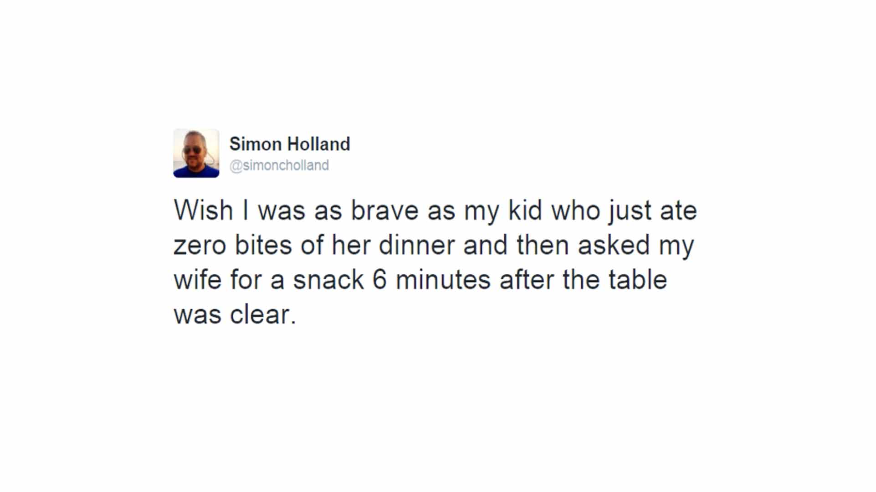
Task: Click the word "then" in the tweet
Action: [x=543, y=245]
